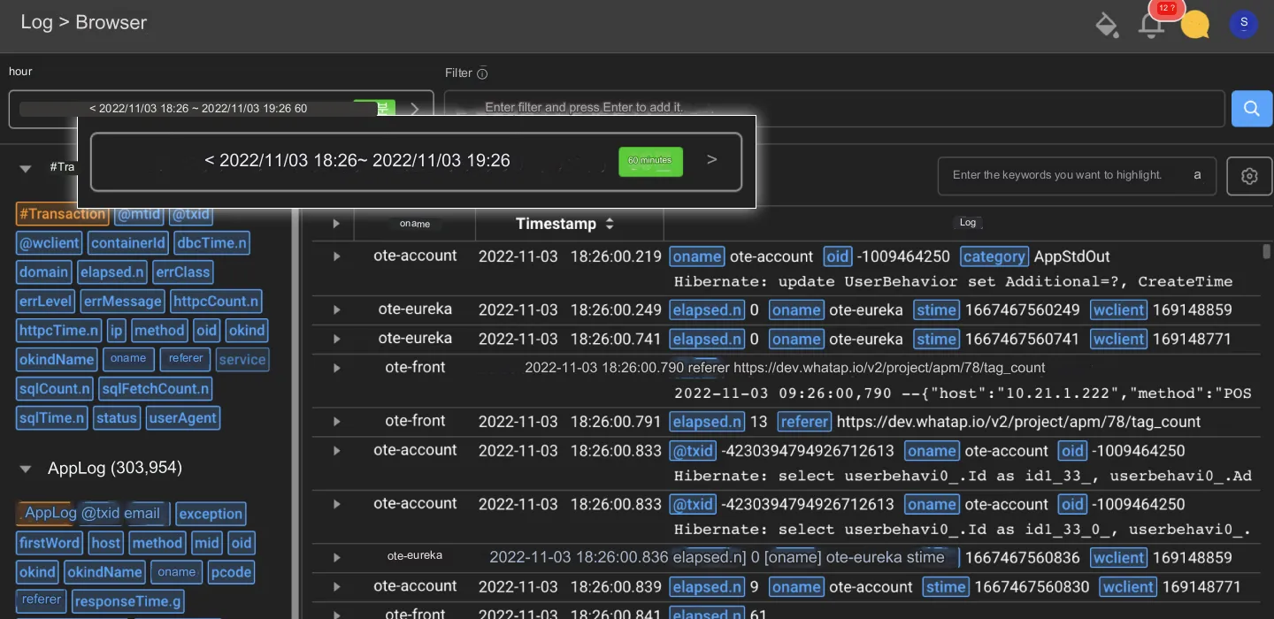Image resolution: width=1274 pixels, height=619 pixels.
Task: Select the #Transaction tag
Action: [62, 214]
